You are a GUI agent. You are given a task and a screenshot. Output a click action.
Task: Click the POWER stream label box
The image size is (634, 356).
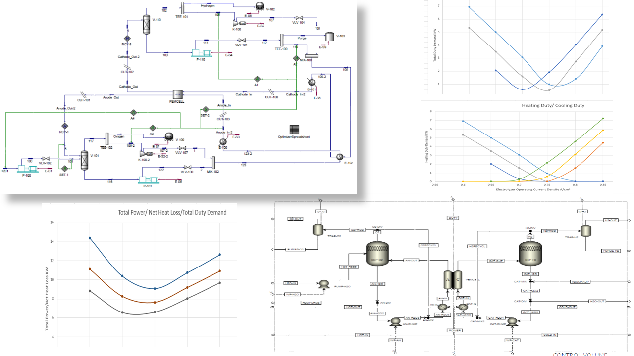tap(454, 330)
